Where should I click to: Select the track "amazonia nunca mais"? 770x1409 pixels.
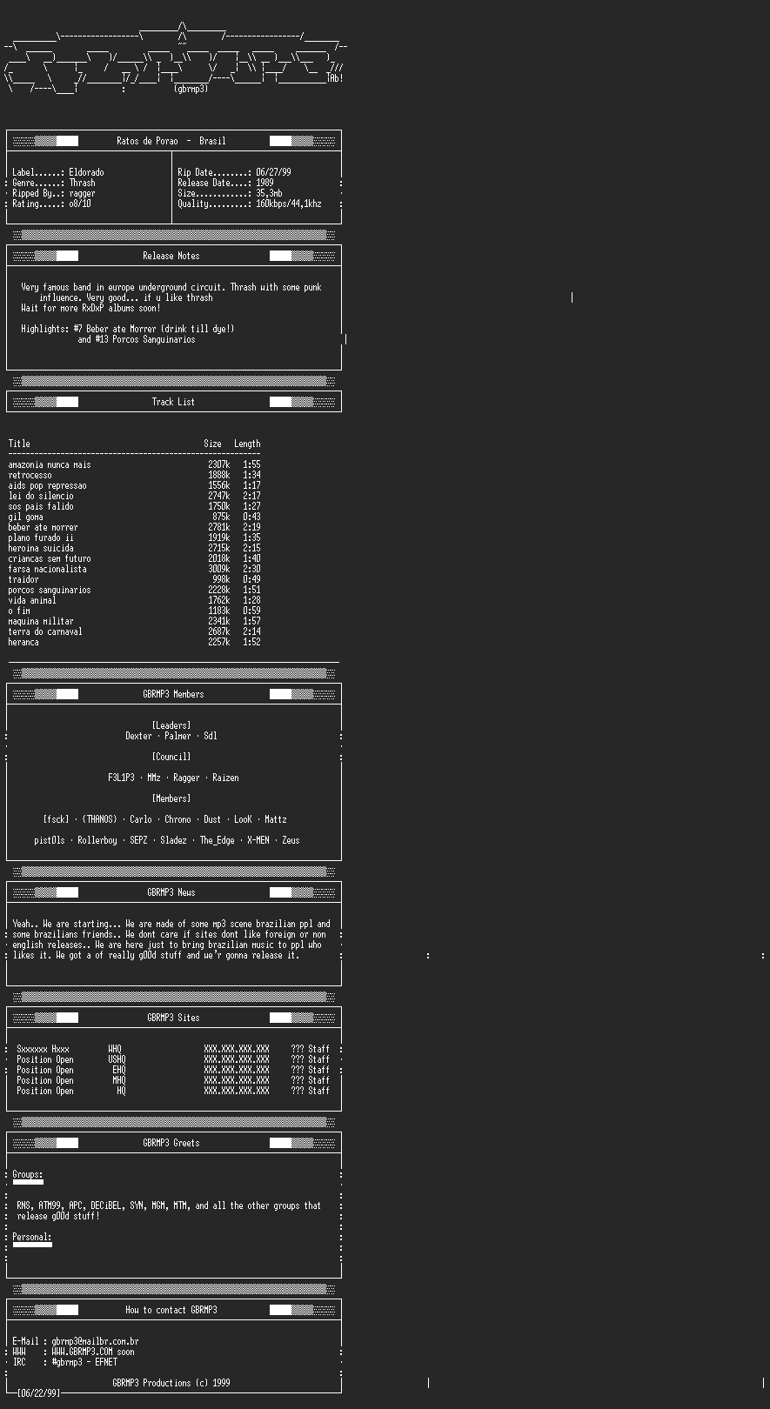point(50,464)
